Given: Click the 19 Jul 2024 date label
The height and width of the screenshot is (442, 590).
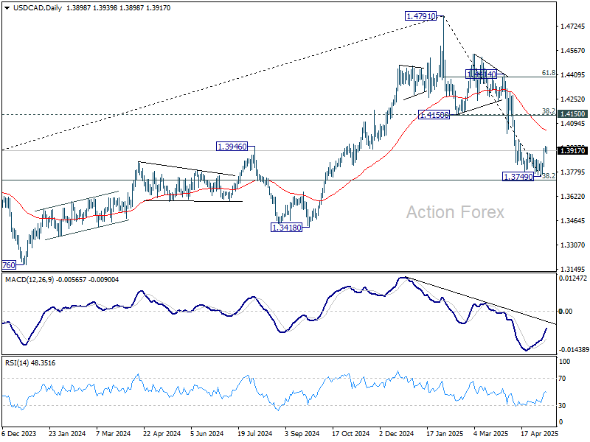Looking at the screenshot, I should pyautogui.click(x=254, y=434).
